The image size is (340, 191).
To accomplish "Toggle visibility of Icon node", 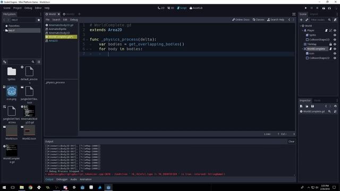I will click(335, 54).
